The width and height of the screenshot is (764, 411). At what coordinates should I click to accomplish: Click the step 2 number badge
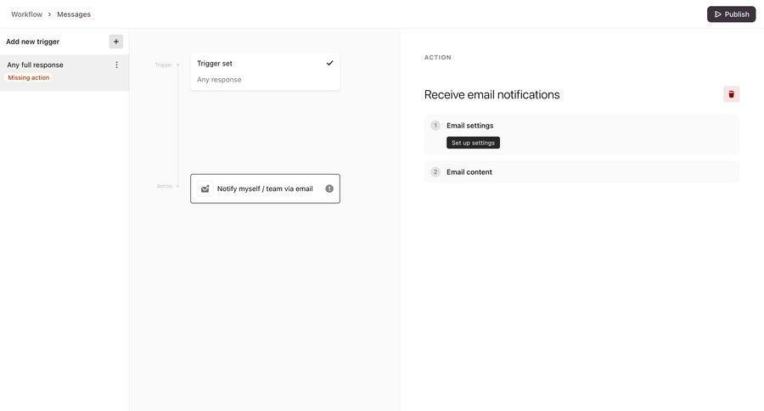pyautogui.click(x=435, y=172)
